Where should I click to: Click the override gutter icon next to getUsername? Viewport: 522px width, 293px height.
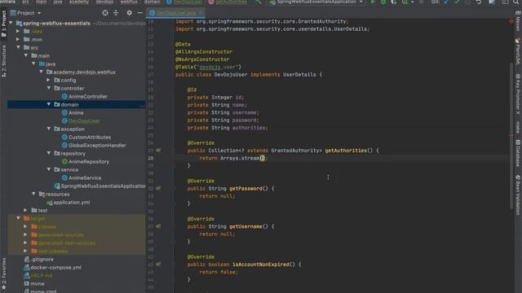pos(158,226)
